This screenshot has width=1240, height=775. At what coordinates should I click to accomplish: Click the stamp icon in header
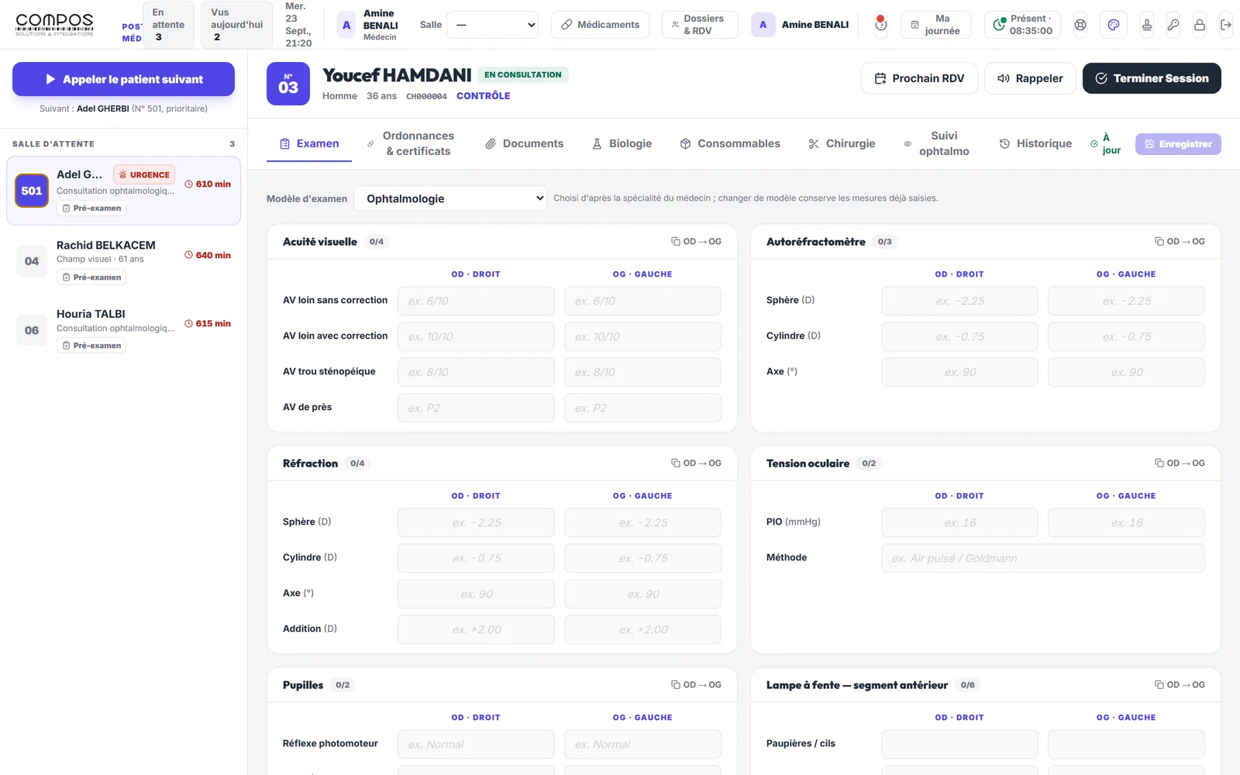(x=1147, y=25)
